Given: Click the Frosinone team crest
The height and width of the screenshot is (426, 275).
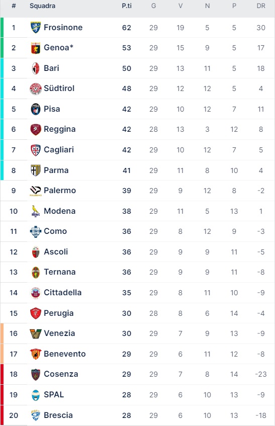Looking at the screenshot, I should pos(36,28).
